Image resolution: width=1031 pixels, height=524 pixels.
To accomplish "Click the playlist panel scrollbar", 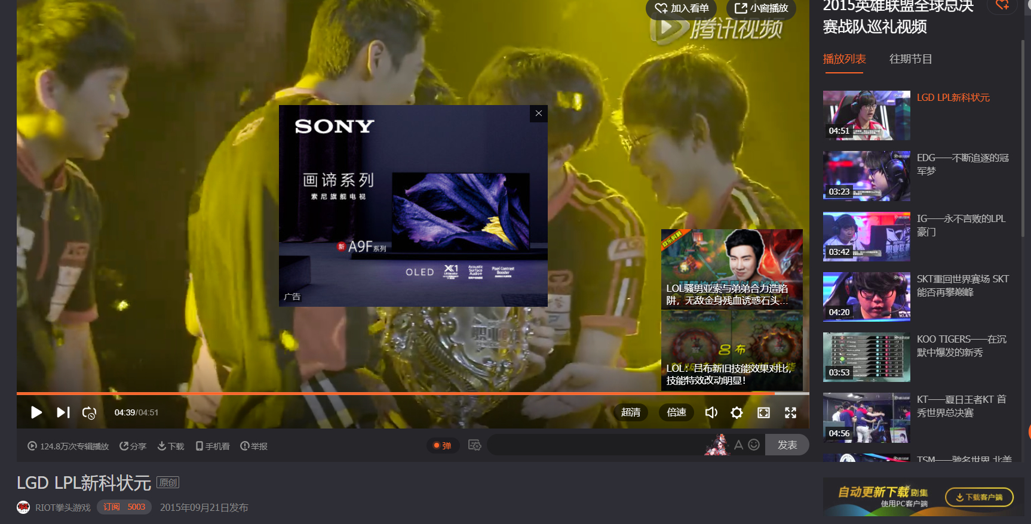I will pos(1023,137).
